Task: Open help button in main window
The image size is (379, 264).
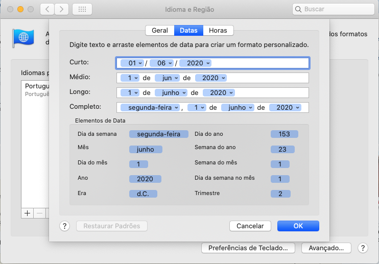Action: [363, 248]
